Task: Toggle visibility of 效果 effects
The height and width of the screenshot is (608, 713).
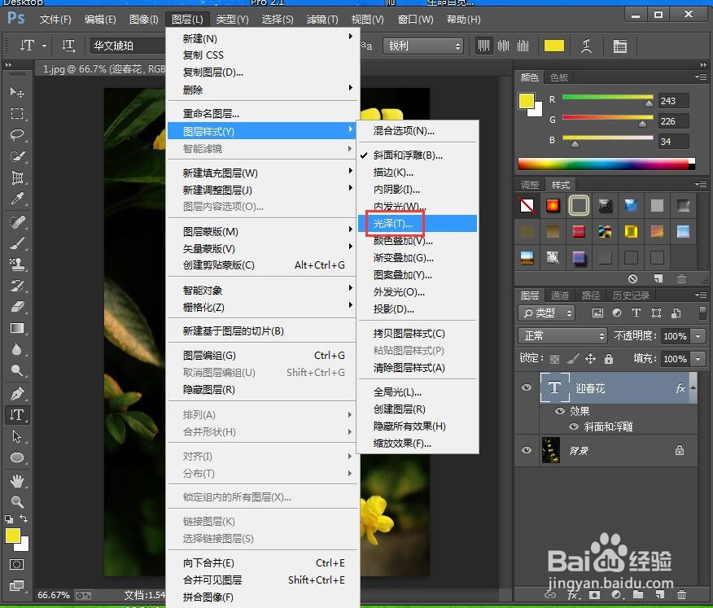Action: (x=560, y=411)
